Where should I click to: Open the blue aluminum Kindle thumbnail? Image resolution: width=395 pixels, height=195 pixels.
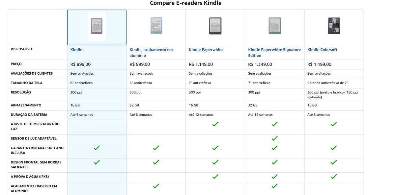(x=156, y=26)
